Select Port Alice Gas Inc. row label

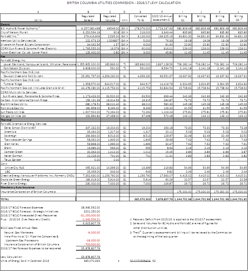click(x=12, y=108)
